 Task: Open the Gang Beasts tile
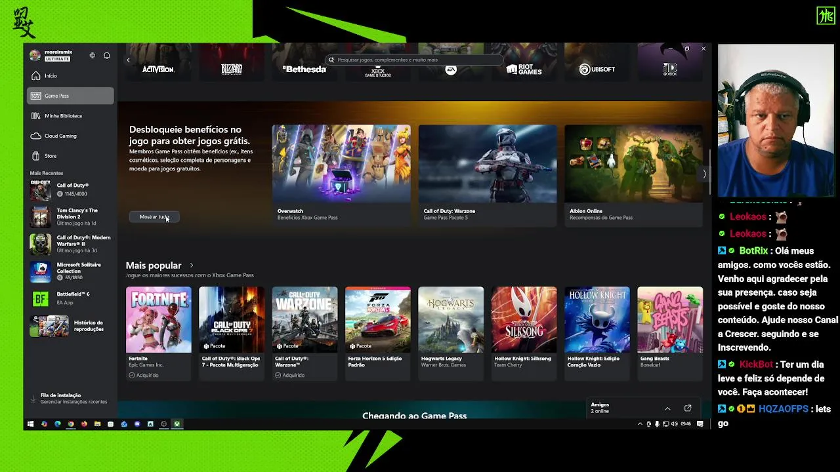pos(670,333)
